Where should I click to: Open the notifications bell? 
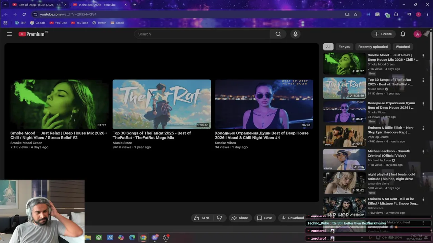click(403, 34)
